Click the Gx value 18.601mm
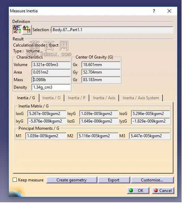The width and height of the screenshot is (185, 204). [x=101, y=65]
